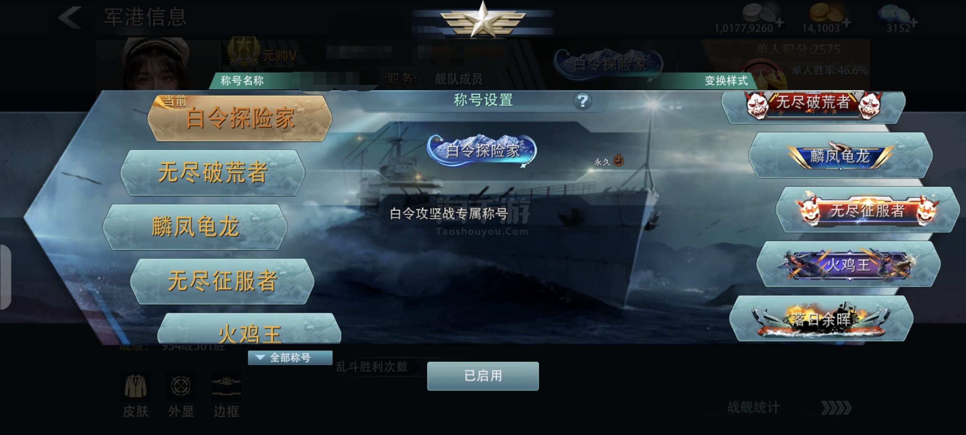Select the 麟凤龟龙 title in list
Viewport: 966px width, 435px height.
point(195,227)
